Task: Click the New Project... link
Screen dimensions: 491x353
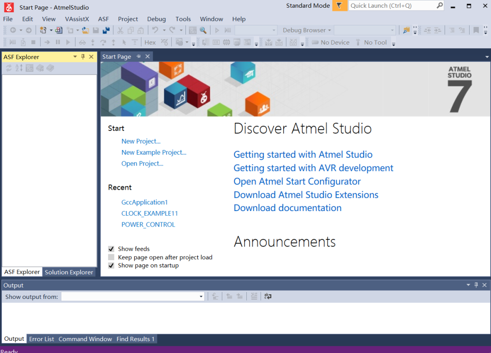Action: pyautogui.click(x=141, y=141)
